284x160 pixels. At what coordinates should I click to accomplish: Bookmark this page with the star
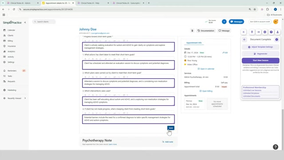pyautogui.click(x=255, y=9)
